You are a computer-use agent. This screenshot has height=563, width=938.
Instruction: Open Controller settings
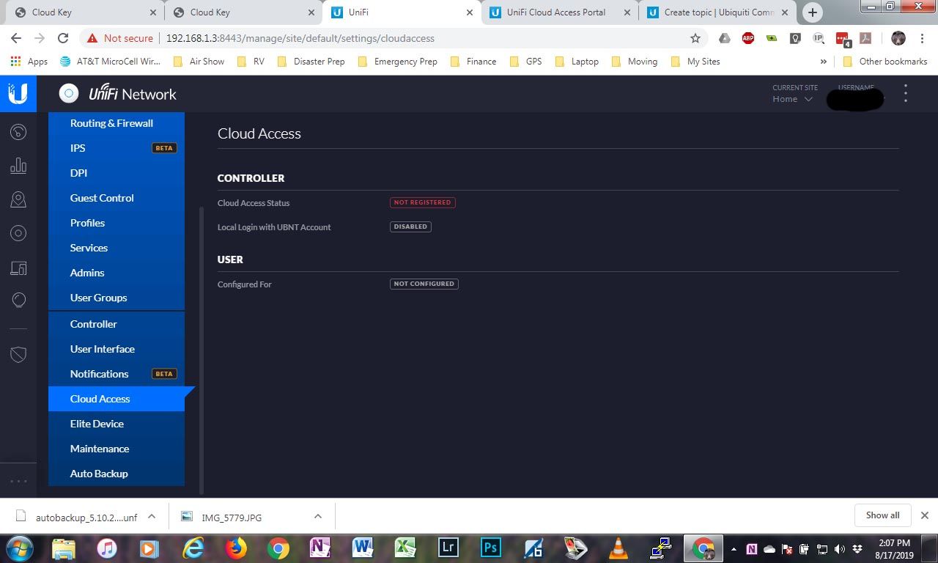[117, 324]
